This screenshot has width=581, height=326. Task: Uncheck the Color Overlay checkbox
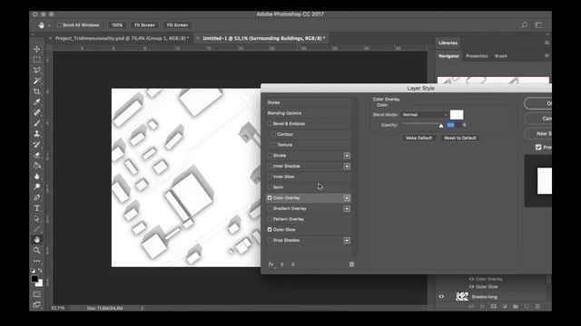pyautogui.click(x=270, y=197)
